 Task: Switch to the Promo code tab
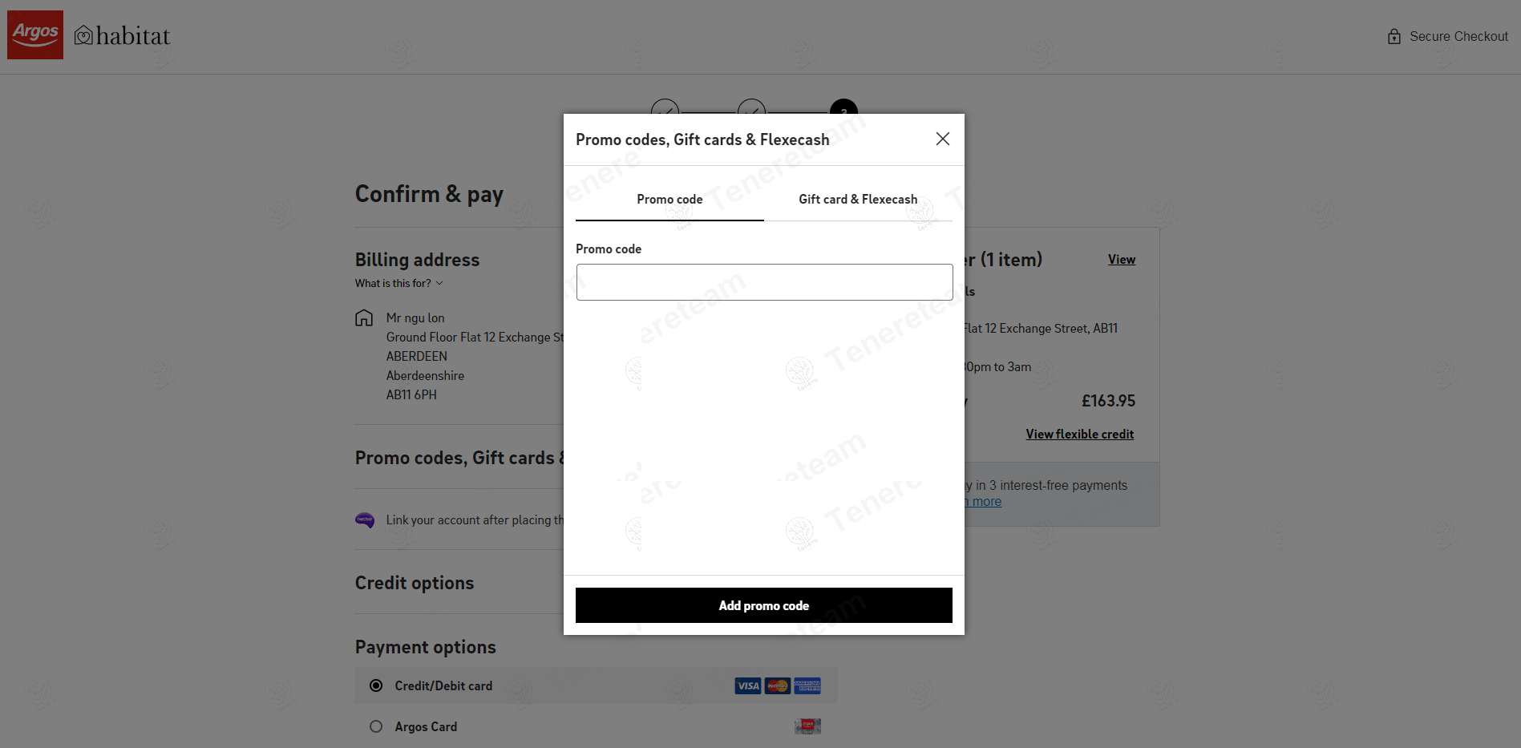[669, 200]
